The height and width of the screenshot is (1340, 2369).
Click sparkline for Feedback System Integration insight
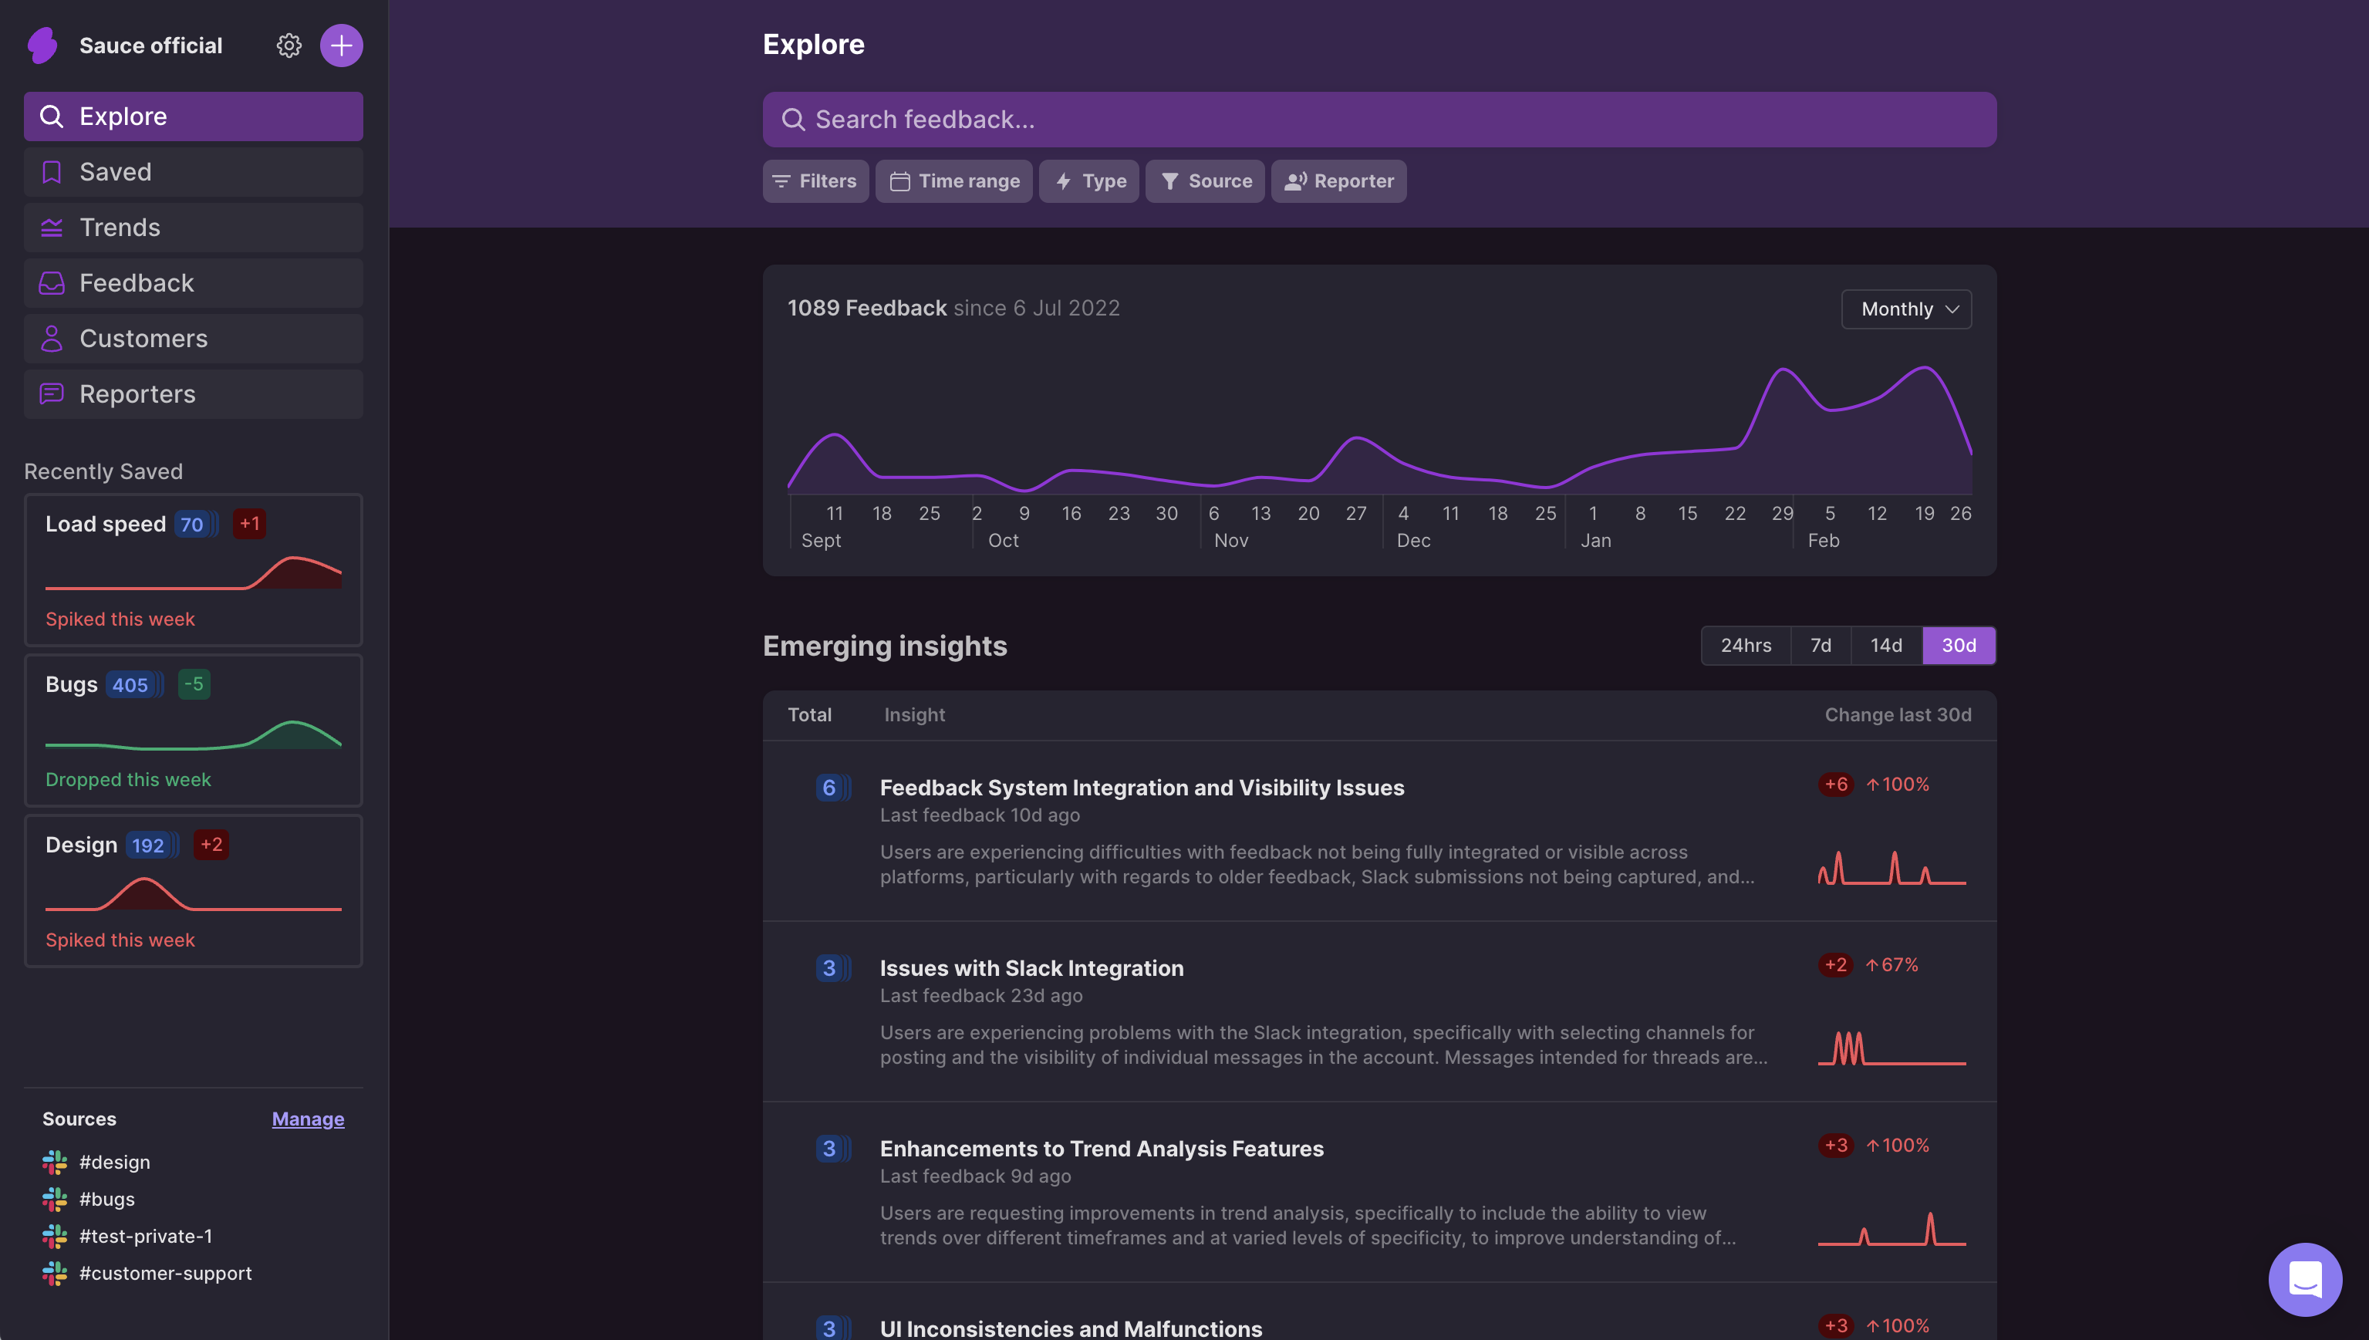click(1891, 867)
